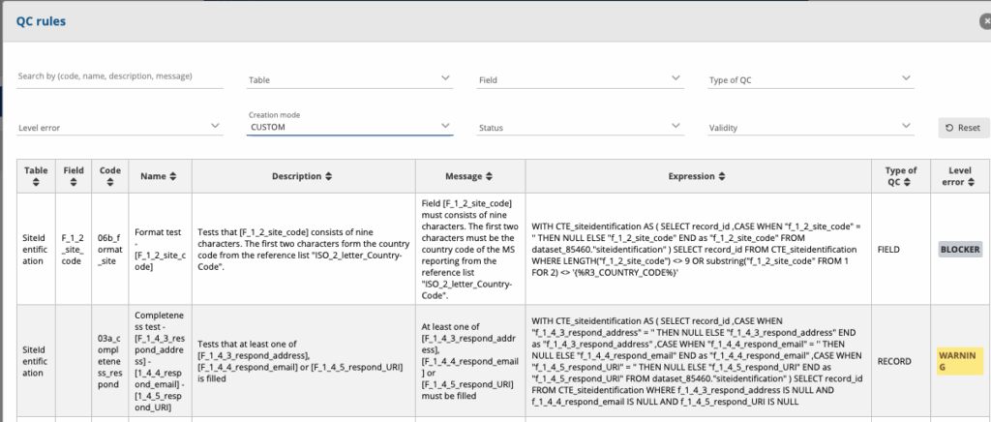Sort by Expression column arrows

(x=719, y=176)
